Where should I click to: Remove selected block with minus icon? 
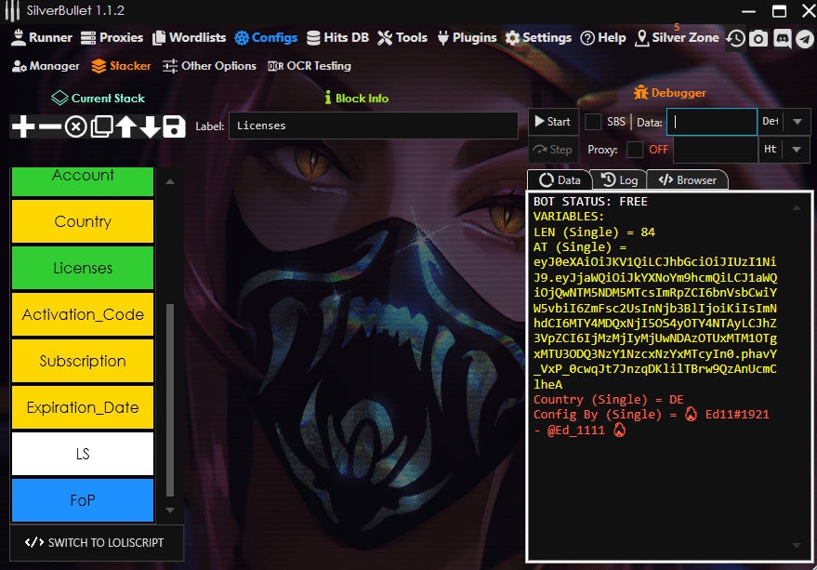50,126
